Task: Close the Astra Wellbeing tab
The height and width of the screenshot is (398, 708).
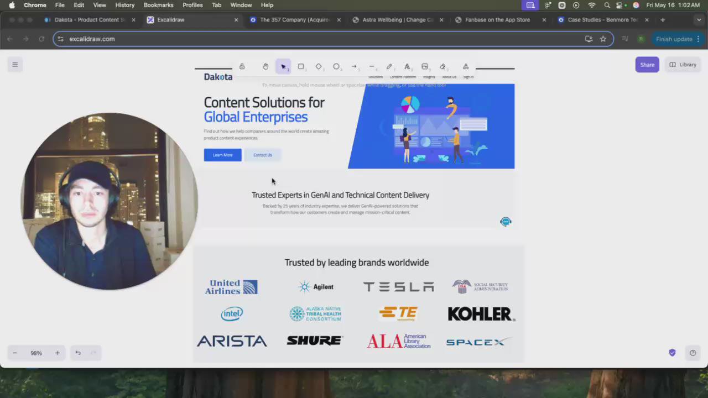Action: tap(441, 20)
